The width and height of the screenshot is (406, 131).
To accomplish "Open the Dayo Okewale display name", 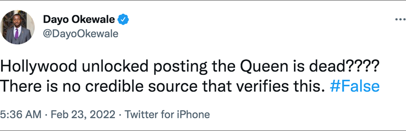I will coord(79,19).
